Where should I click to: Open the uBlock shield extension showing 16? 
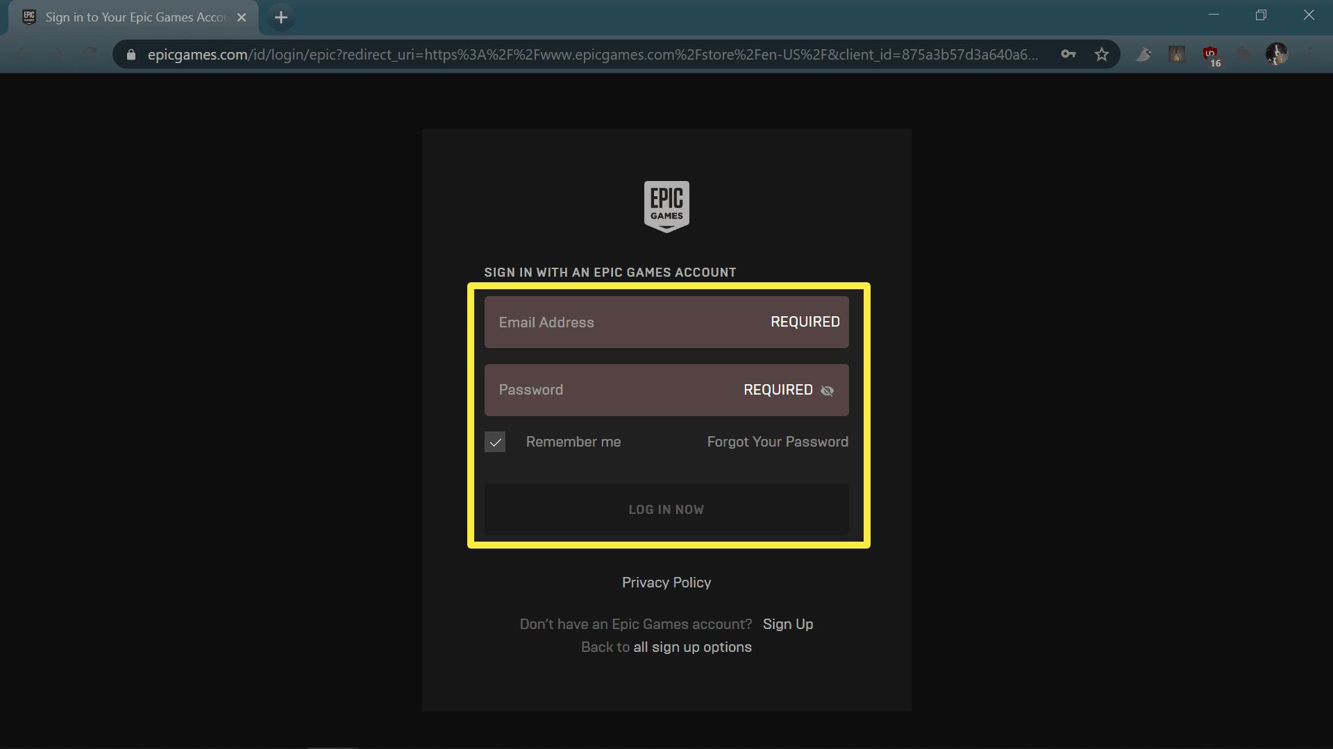(1211, 55)
